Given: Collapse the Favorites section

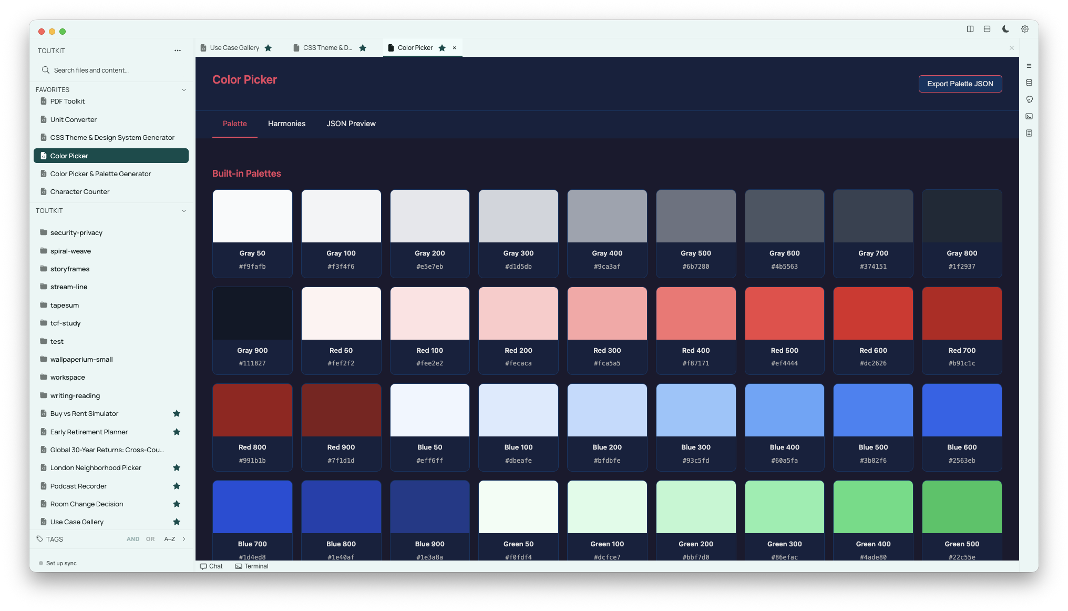Looking at the screenshot, I should coord(184,90).
